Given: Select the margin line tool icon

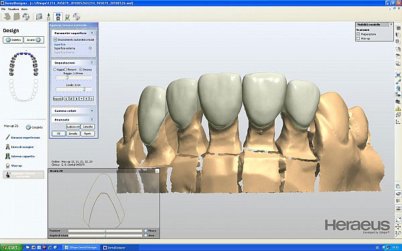Looking at the screenshot, I should 7,147.
